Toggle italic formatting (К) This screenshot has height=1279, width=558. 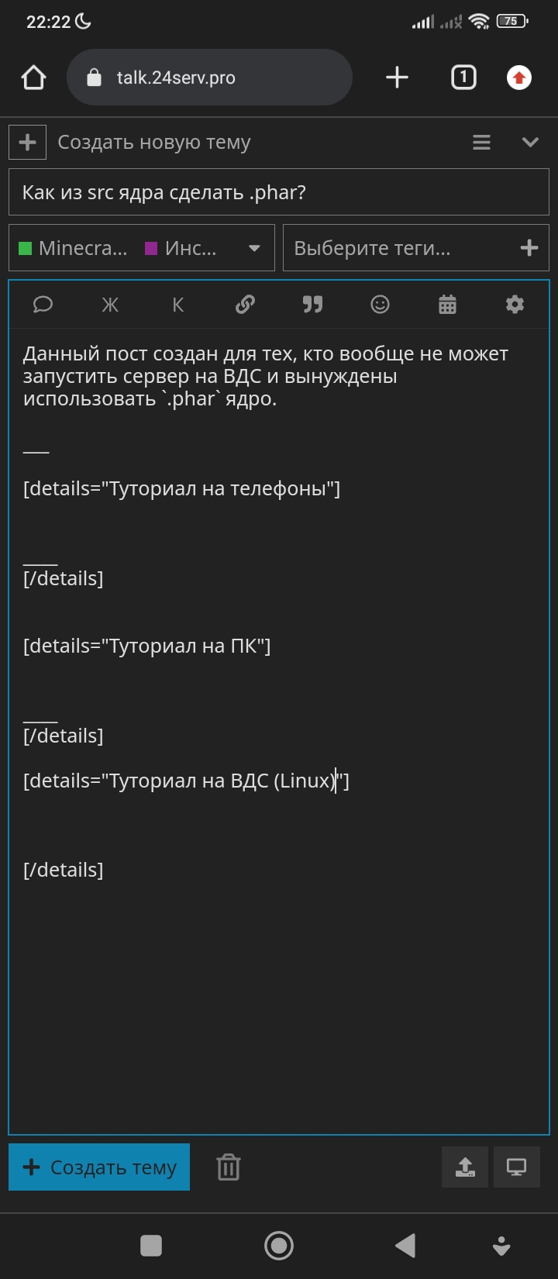(177, 305)
